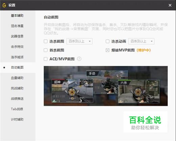Open the 狙击准星 settings section
Screen dimensions: 176x141
[x=18, y=26]
